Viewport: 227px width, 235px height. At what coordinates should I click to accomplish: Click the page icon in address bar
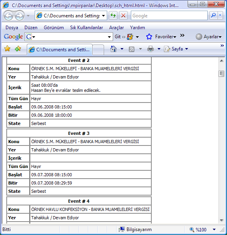click(x=39, y=15)
